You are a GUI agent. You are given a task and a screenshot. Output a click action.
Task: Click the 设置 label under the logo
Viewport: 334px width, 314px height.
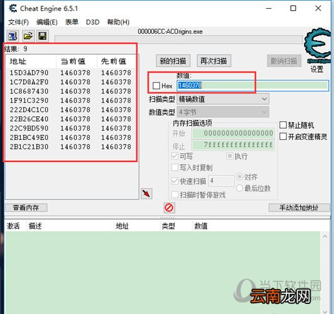tap(317, 69)
